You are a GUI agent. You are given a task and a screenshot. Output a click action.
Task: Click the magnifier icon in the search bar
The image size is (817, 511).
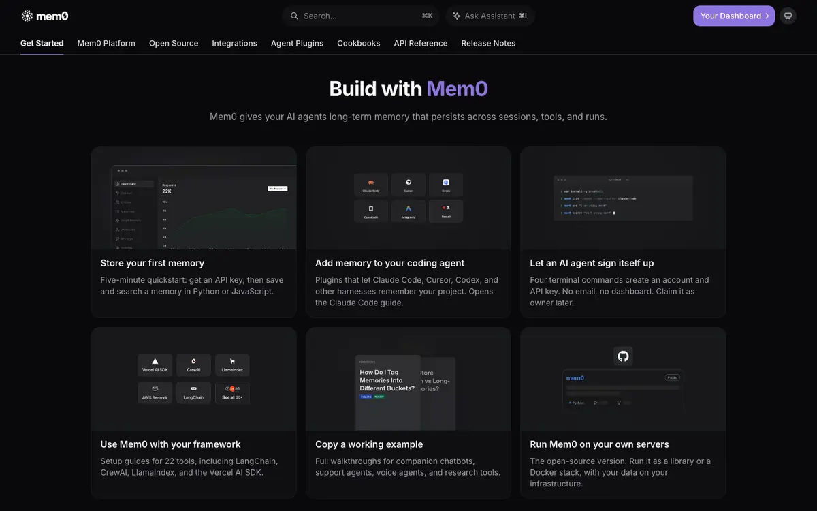click(294, 16)
